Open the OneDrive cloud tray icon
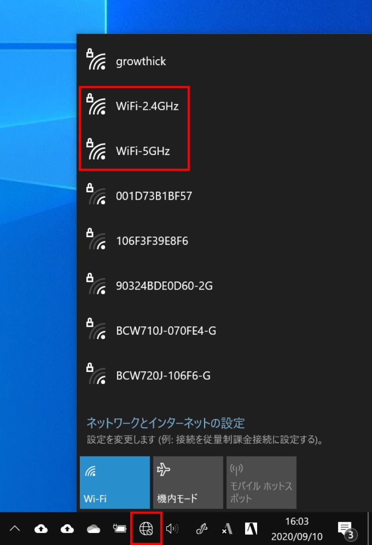This screenshot has height=545, width=372. coord(93,529)
